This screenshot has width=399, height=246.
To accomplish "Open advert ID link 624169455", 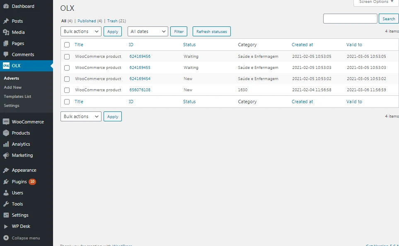I will coord(140,67).
